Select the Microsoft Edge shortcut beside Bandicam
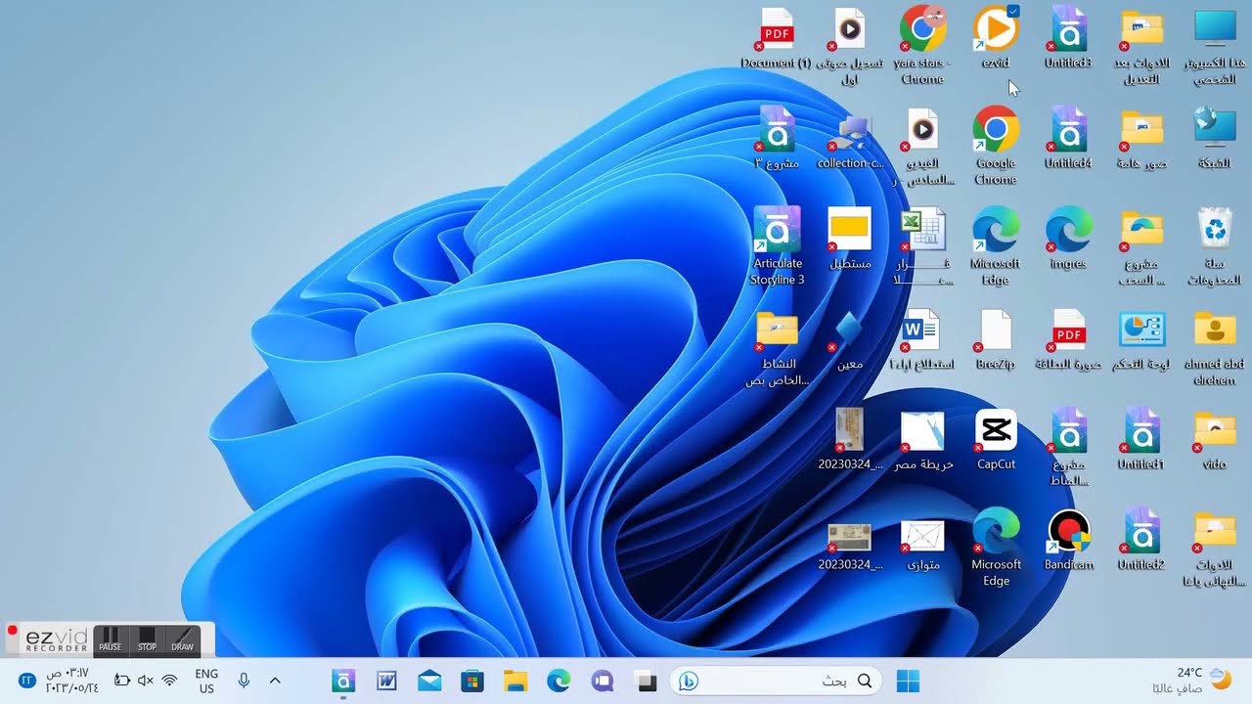The image size is (1252, 704). click(x=996, y=549)
